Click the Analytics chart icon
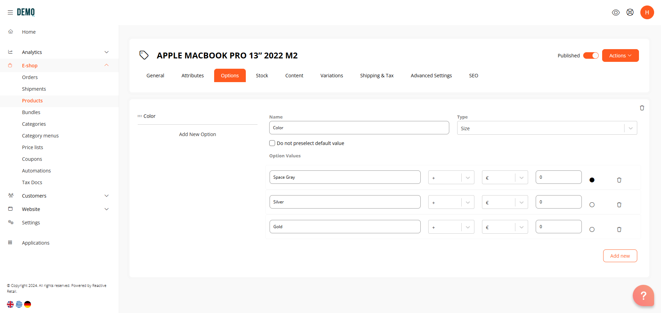Screen dimensions: 661x313 pos(11,52)
